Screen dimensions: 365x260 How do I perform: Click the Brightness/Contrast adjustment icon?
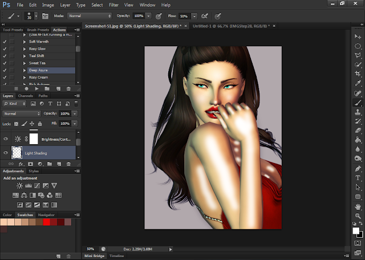[x=20, y=186]
